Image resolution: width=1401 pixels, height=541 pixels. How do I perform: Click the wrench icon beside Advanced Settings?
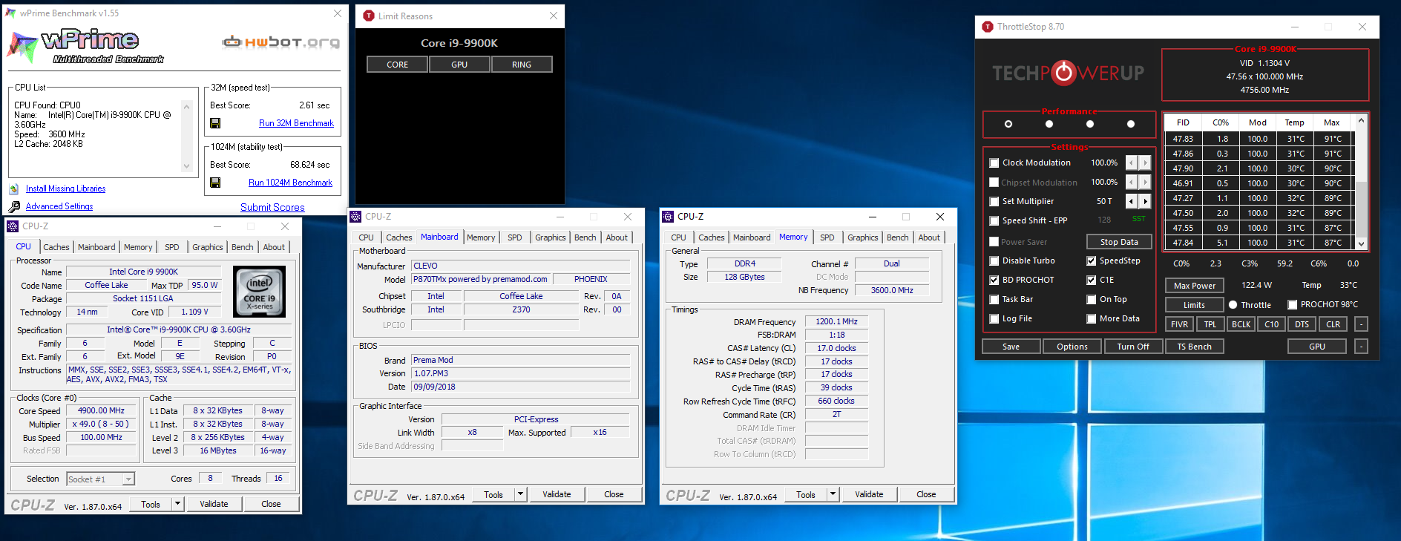(x=14, y=207)
